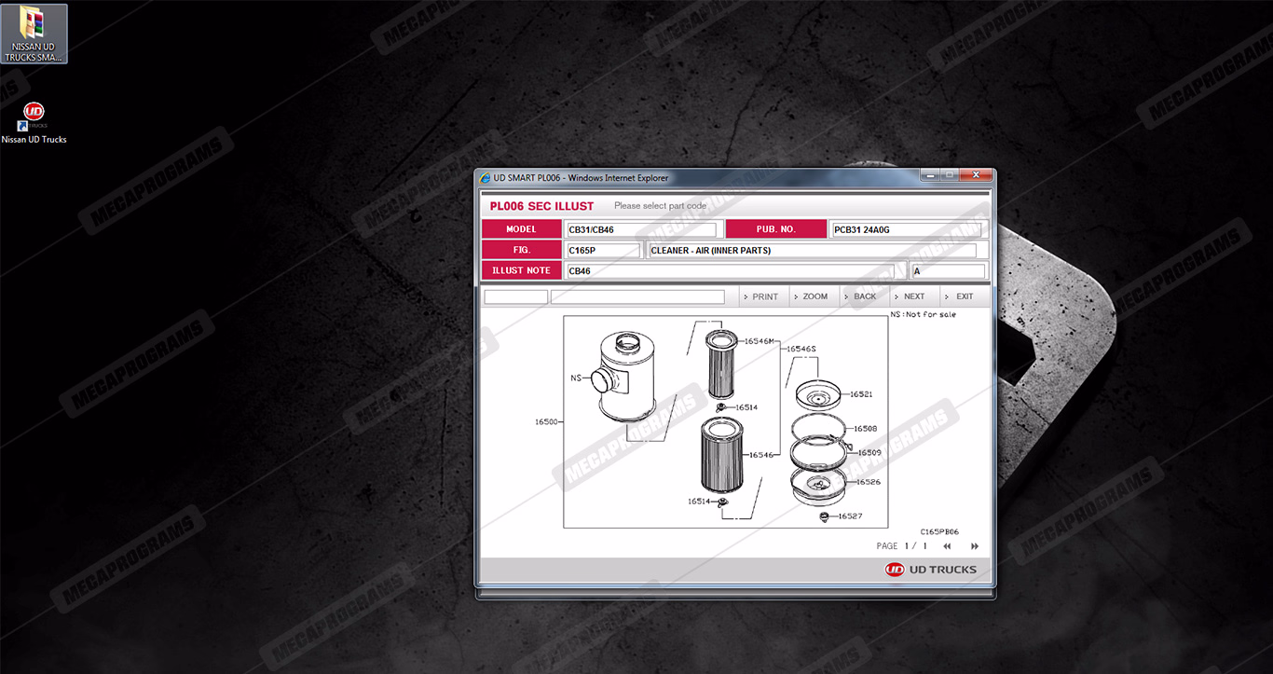
Task: Click the NS:Not for sale note
Action: tap(924, 315)
